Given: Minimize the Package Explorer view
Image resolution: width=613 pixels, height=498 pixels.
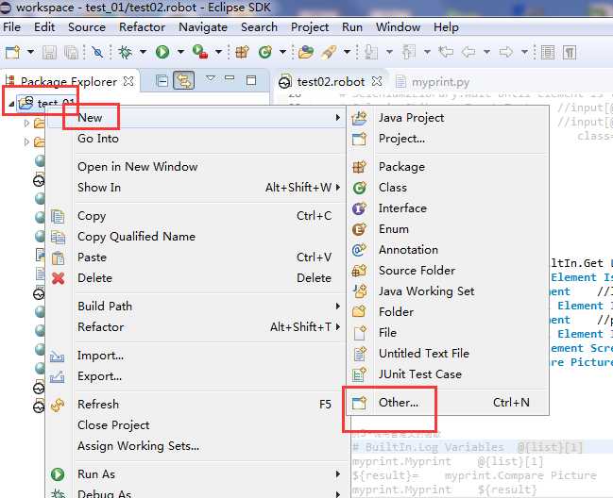Looking at the screenshot, I should [x=230, y=78].
